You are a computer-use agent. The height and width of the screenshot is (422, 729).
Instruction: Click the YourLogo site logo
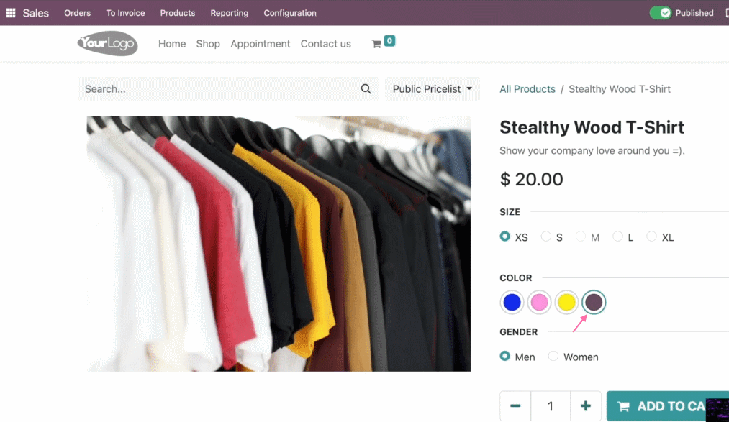click(107, 44)
